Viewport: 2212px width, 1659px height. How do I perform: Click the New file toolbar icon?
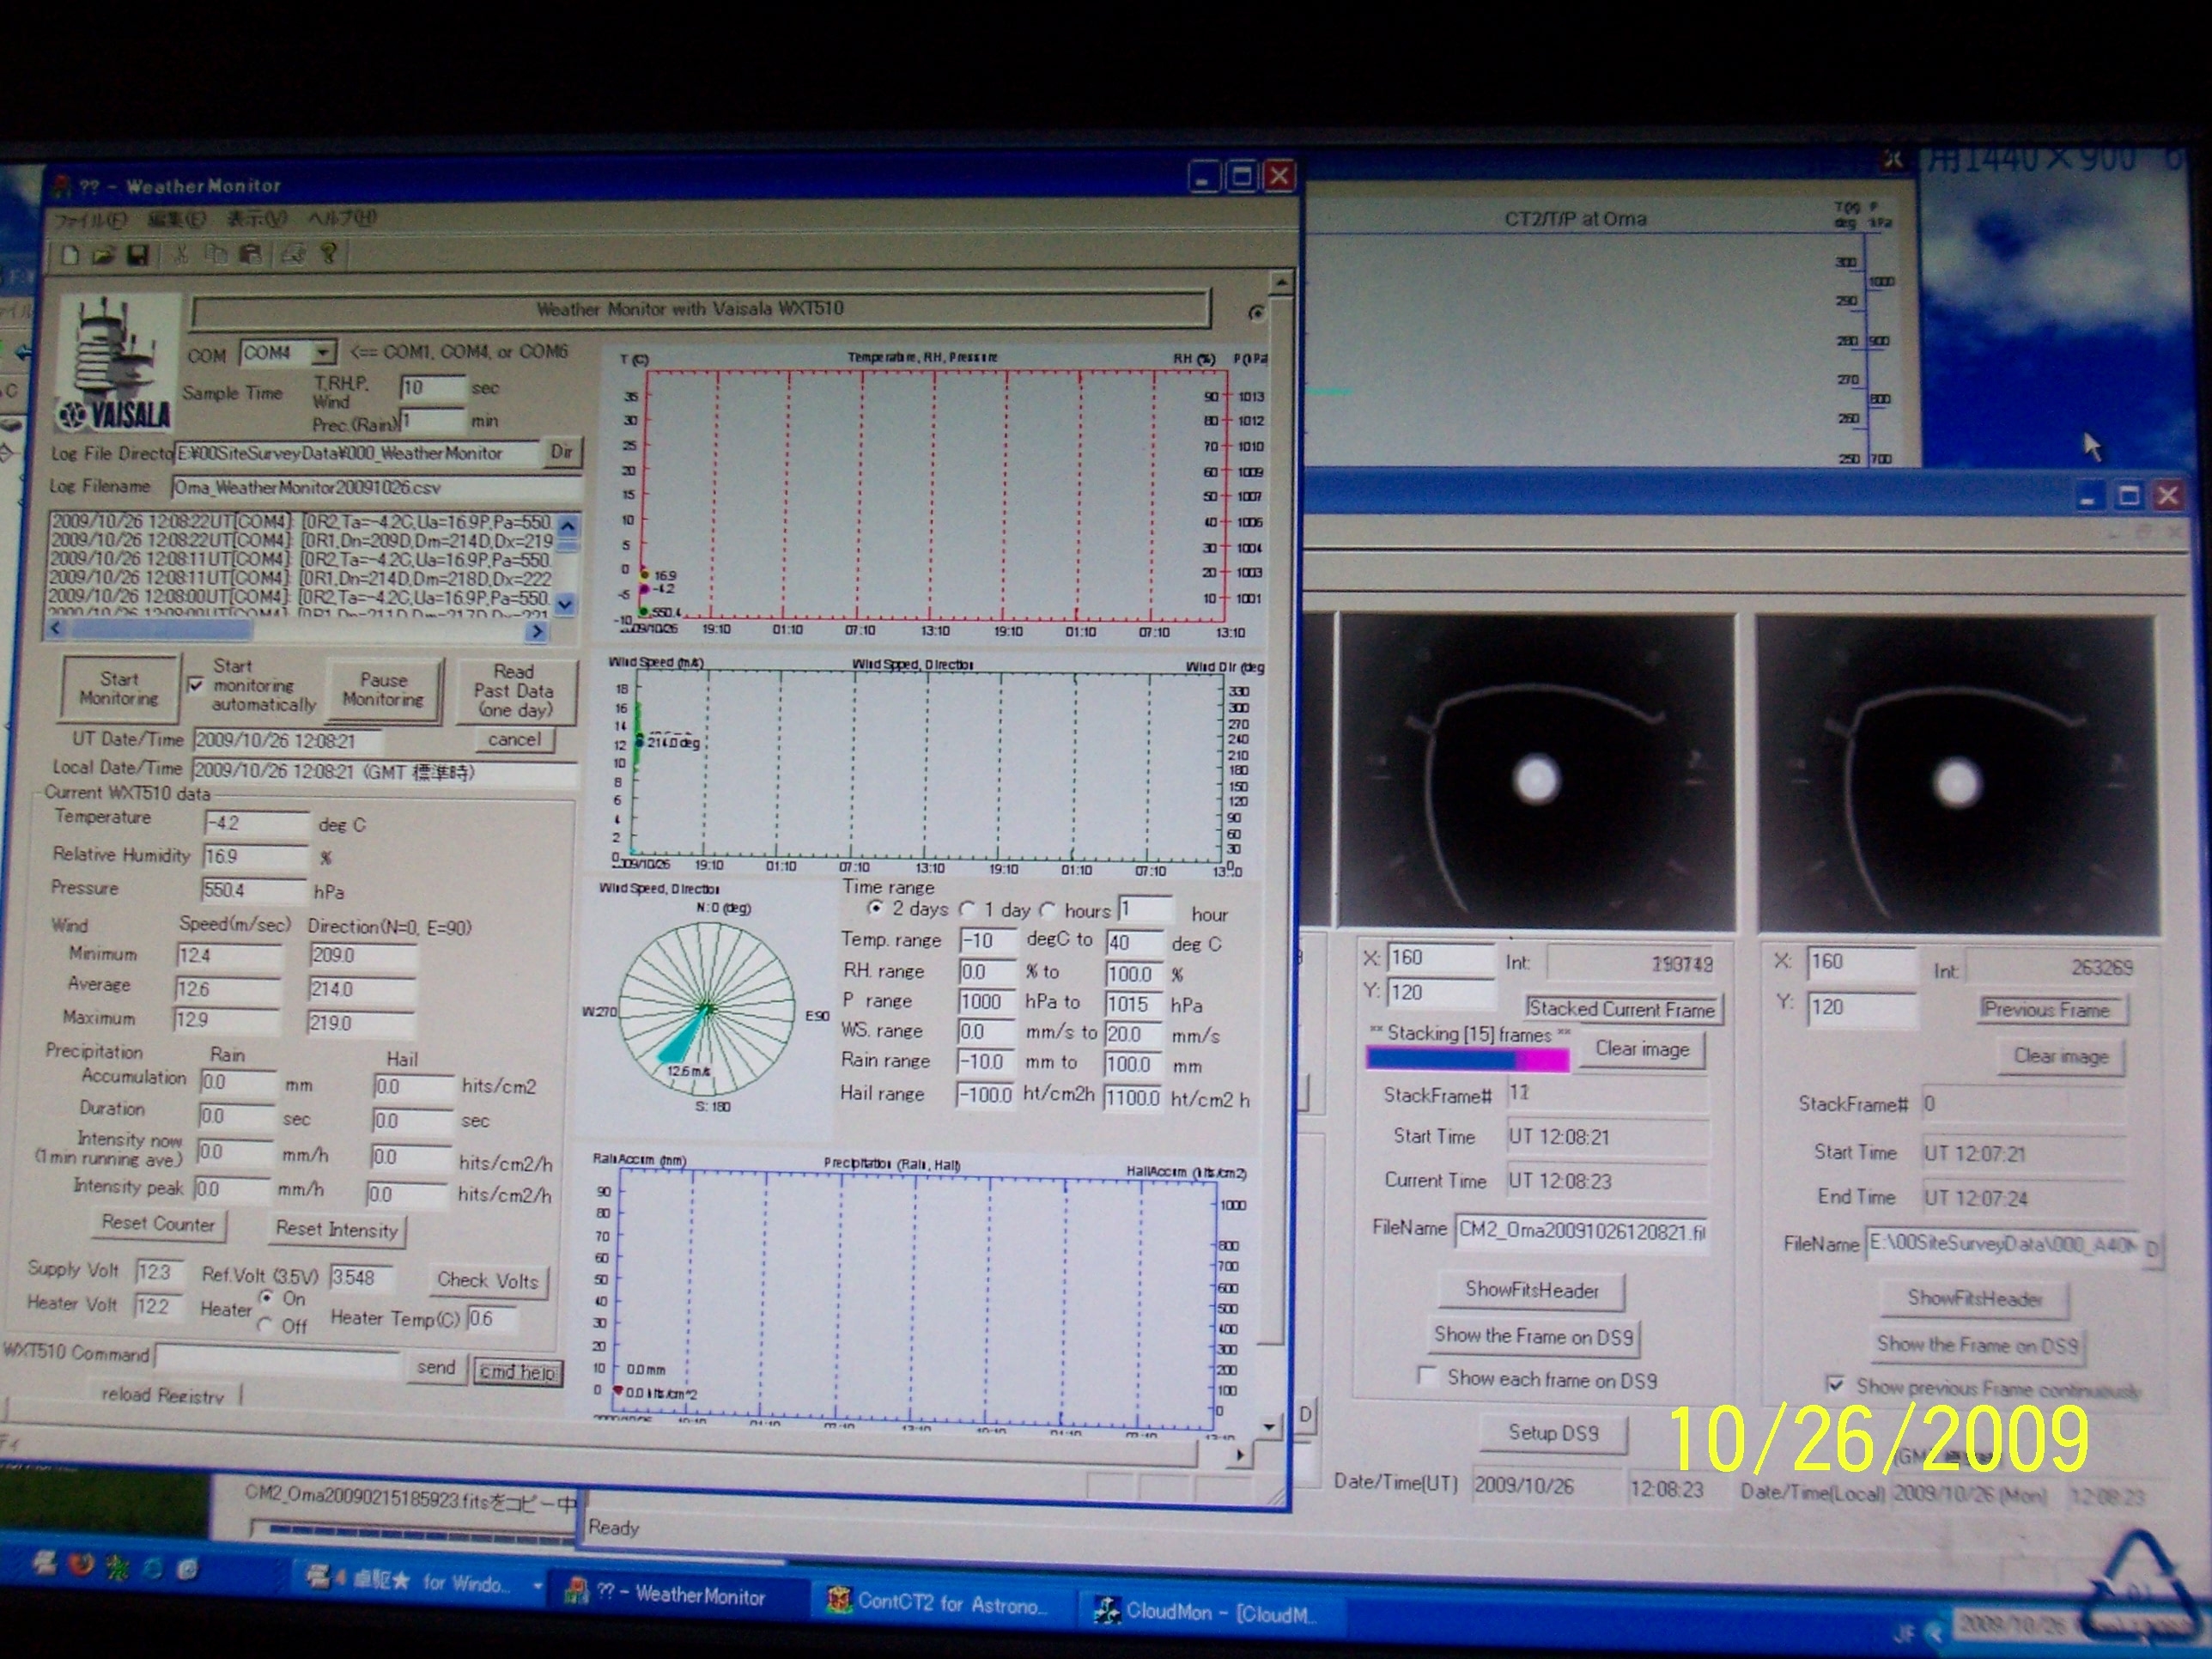(70, 255)
